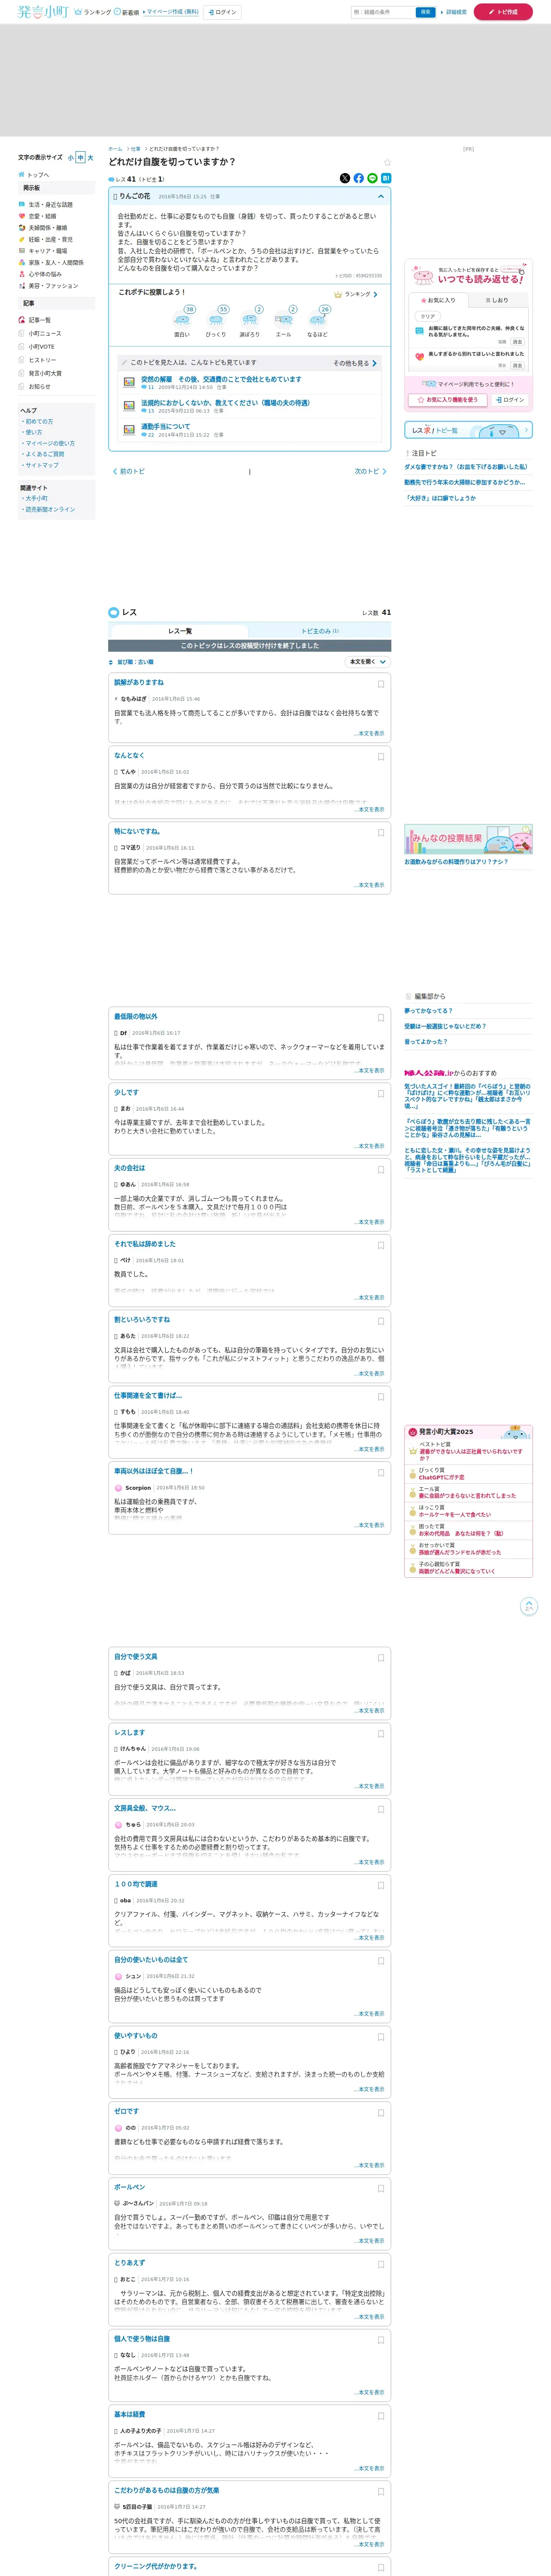Open 仕事 in the breadcrumb
Screen dimensions: 551x2576
point(136,149)
